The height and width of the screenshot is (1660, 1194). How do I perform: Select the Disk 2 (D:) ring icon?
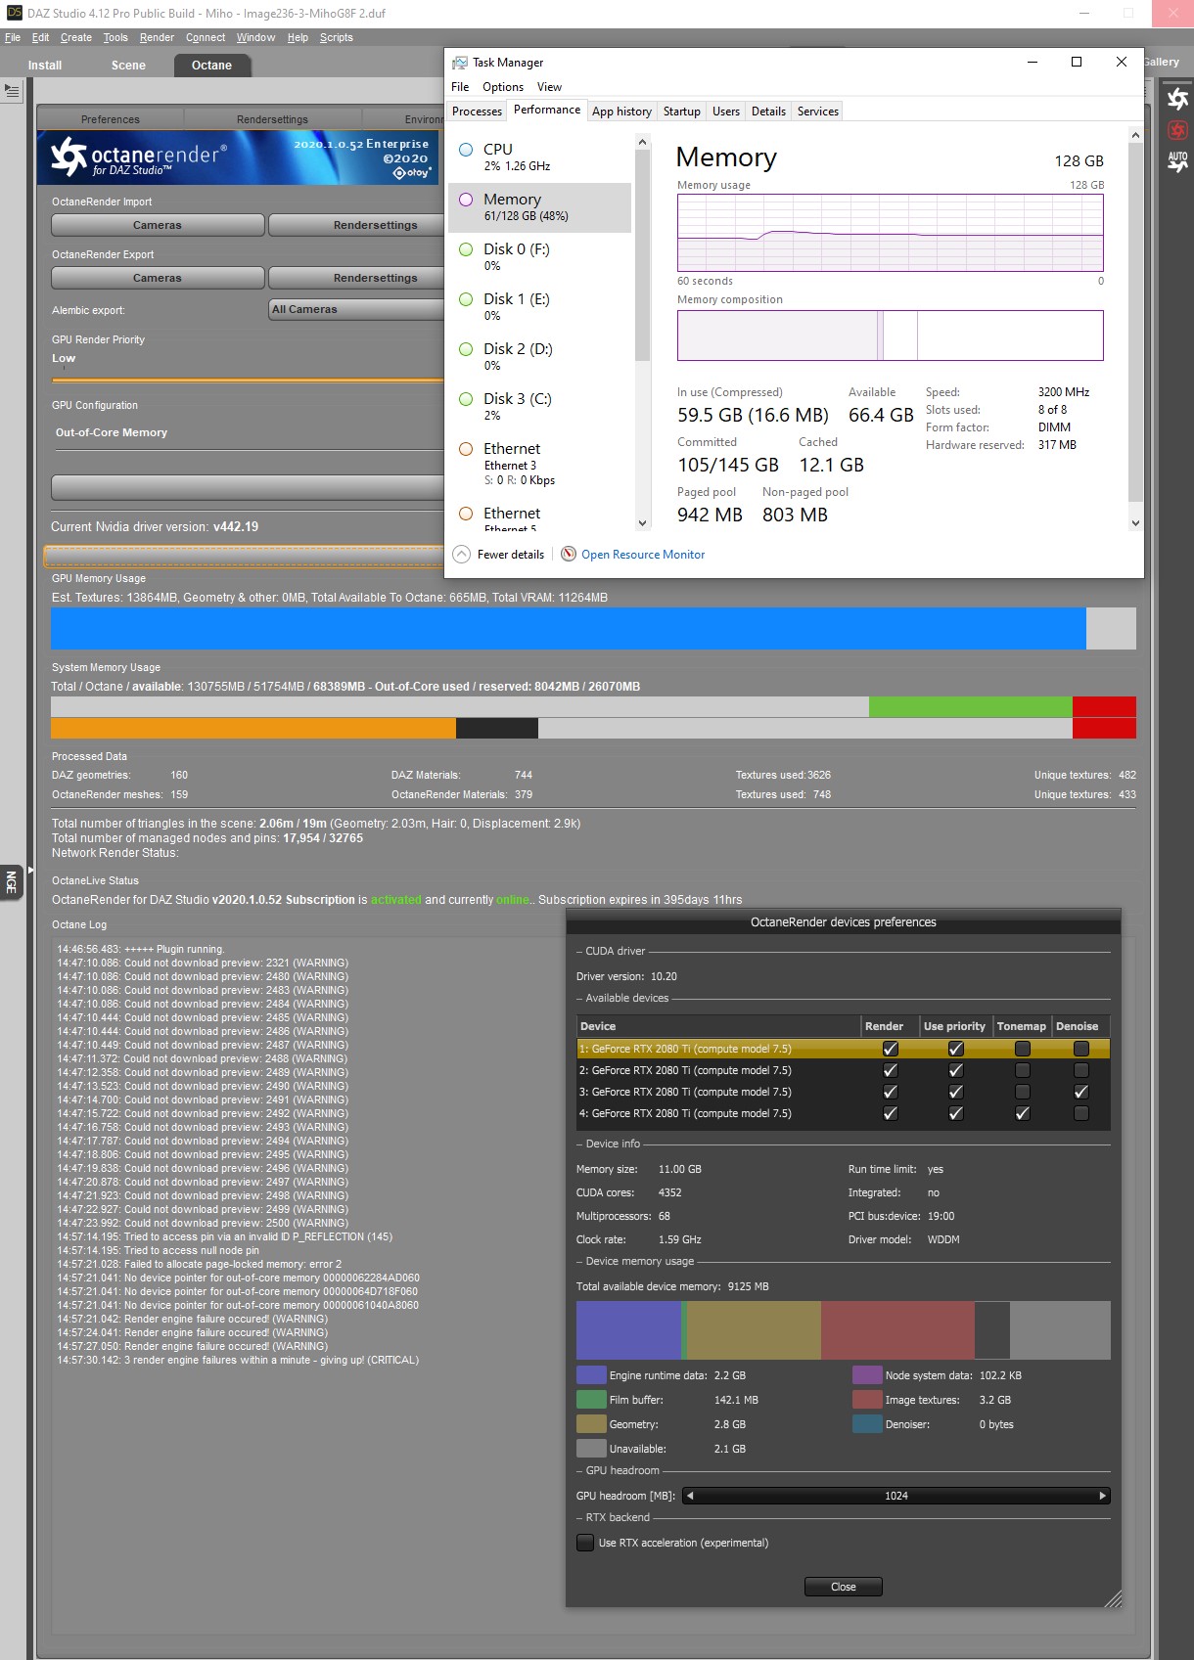pyautogui.click(x=466, y=349)
